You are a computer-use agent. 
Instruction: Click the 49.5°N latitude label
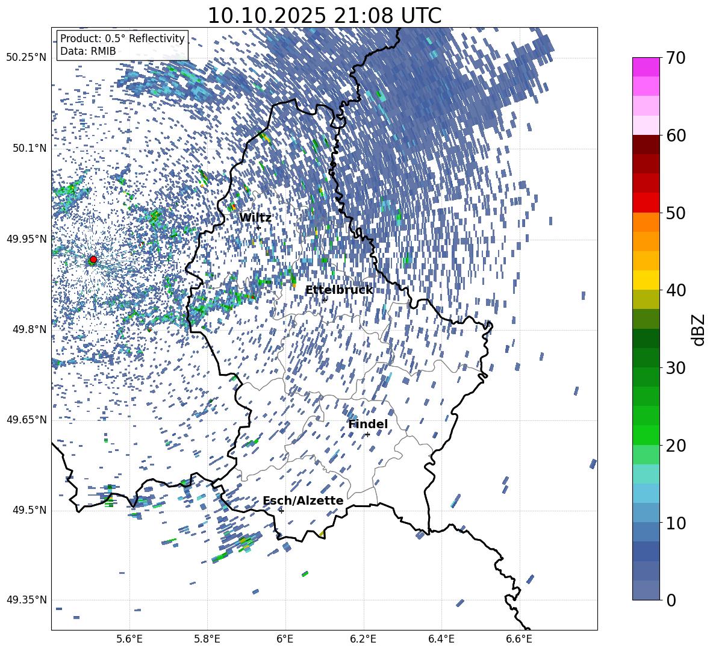coord(29,510)
